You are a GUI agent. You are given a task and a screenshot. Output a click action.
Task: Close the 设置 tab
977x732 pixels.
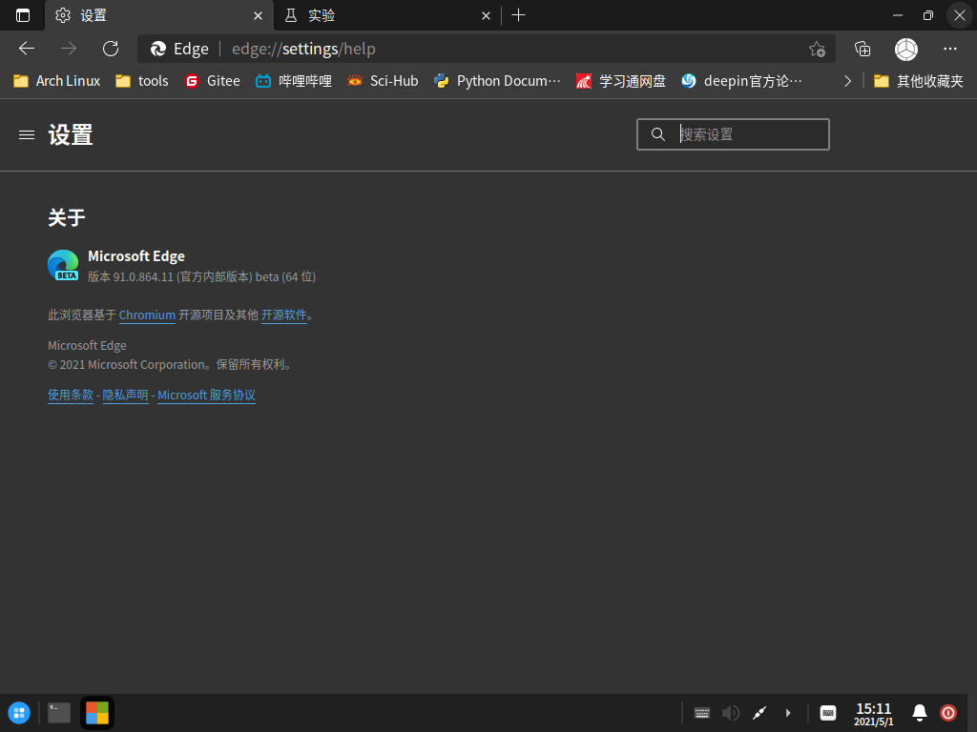tap(258, 15)
